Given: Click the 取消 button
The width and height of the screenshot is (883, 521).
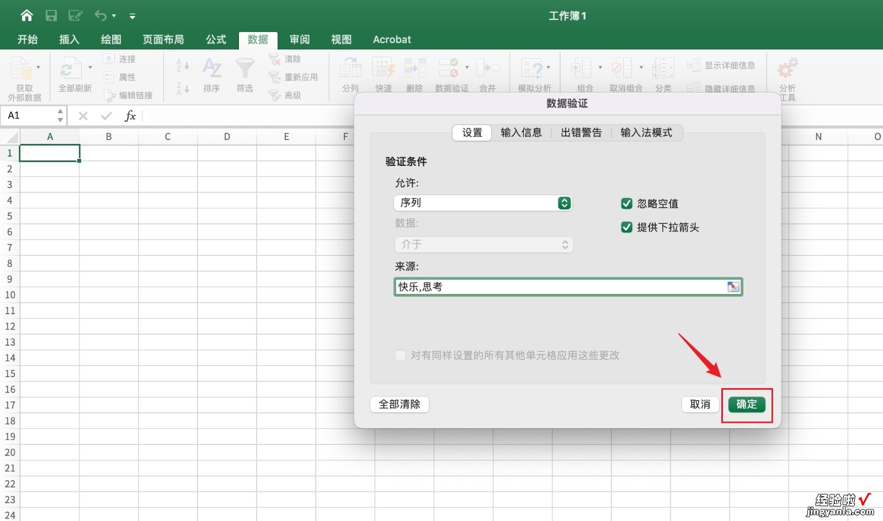Looking at the screenshot, I should pos(700,405).
